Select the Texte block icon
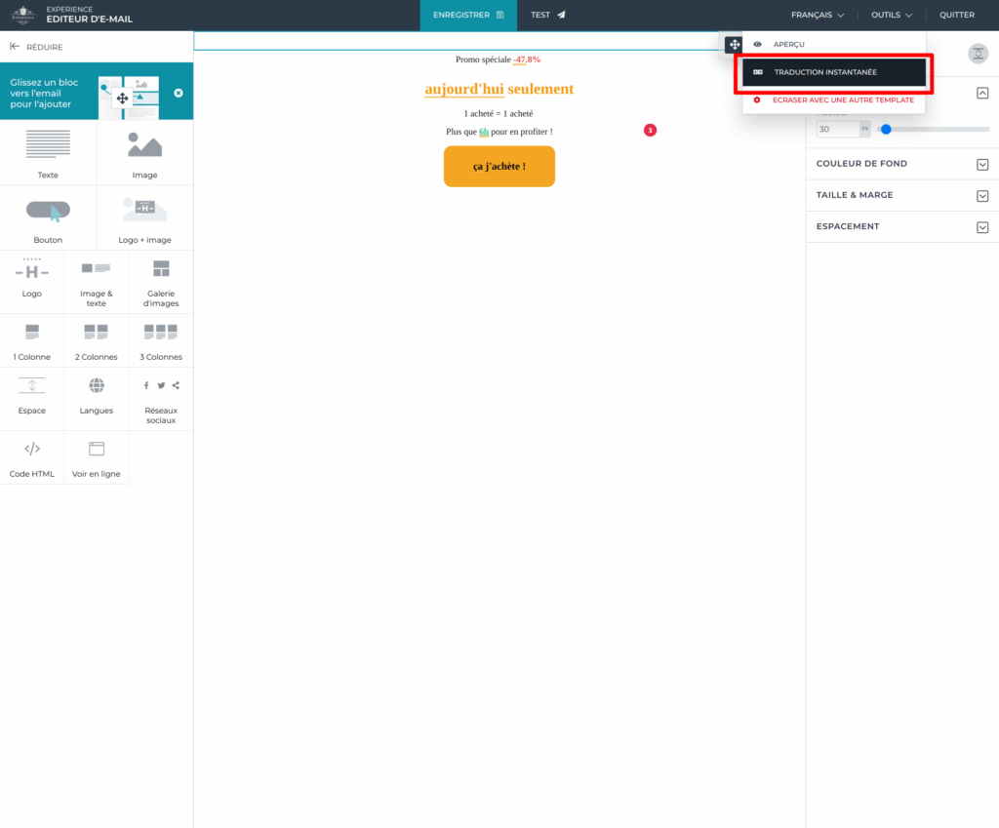Viewport: 999px width, 828px height. [48, 154]
